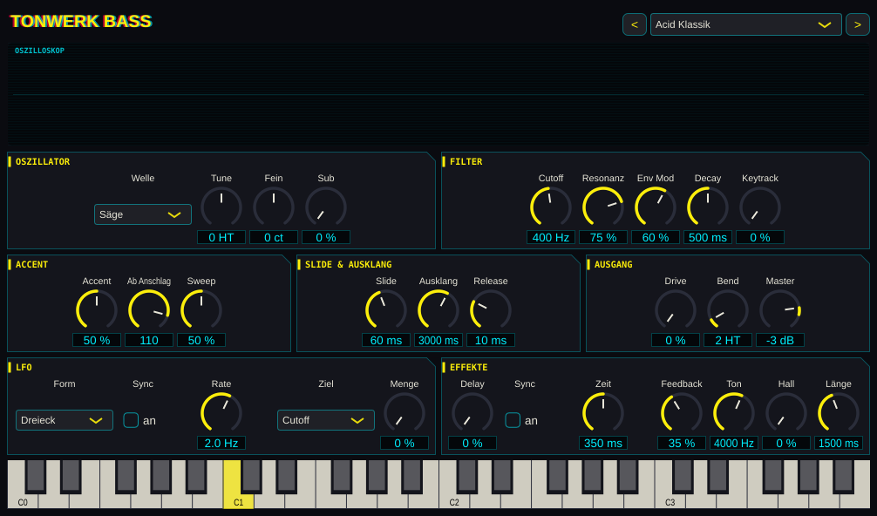877x516 pixels.
Task: Click the Accent amount knob
Action: coord(97,310)
